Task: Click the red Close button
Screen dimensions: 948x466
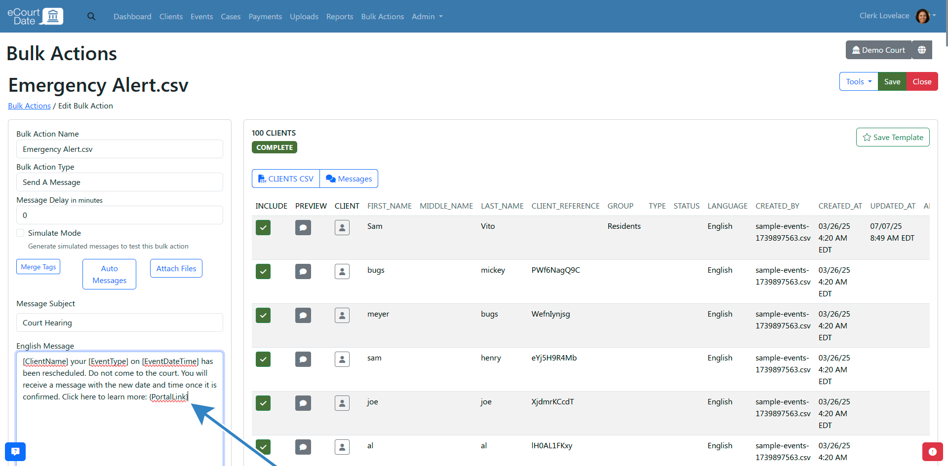Action: click(x=922, y=81)
